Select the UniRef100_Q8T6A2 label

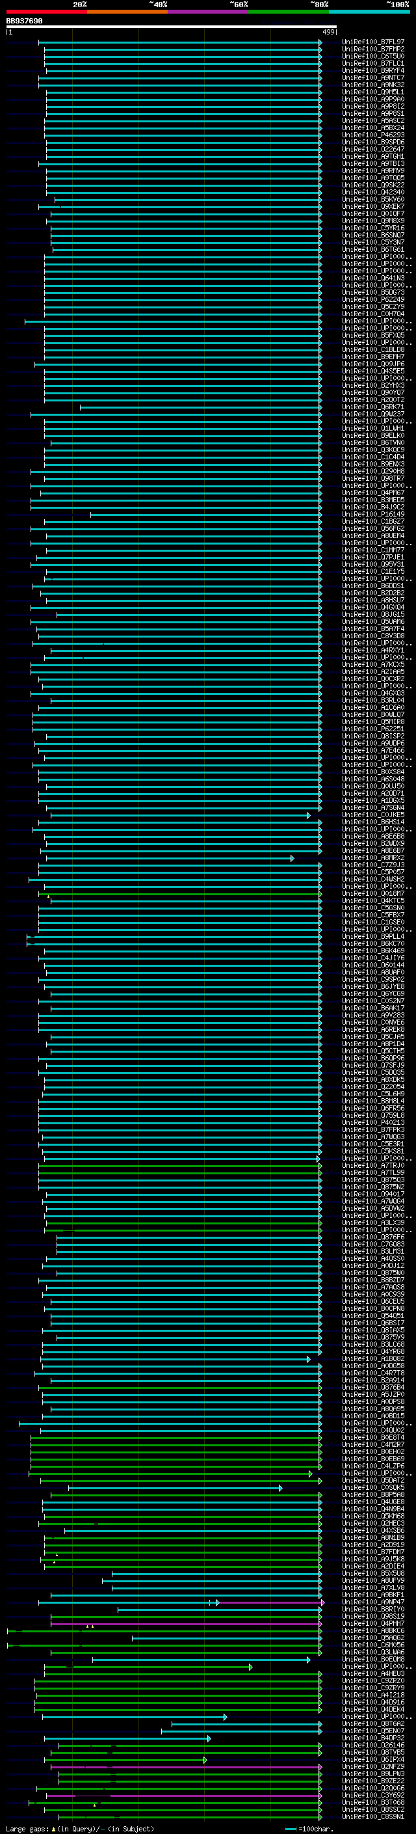[x=373, y=1724]
